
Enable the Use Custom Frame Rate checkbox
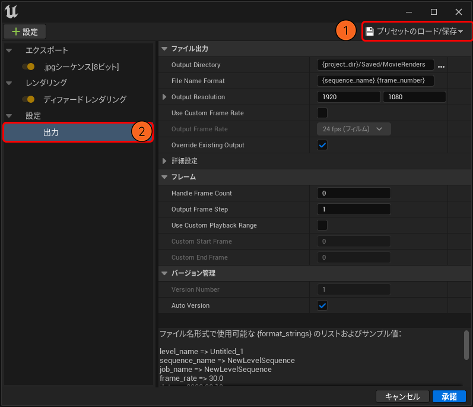322,113
